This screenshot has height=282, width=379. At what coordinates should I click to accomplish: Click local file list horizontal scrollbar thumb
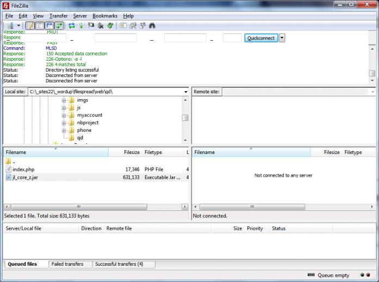click(x=79, y=207)
